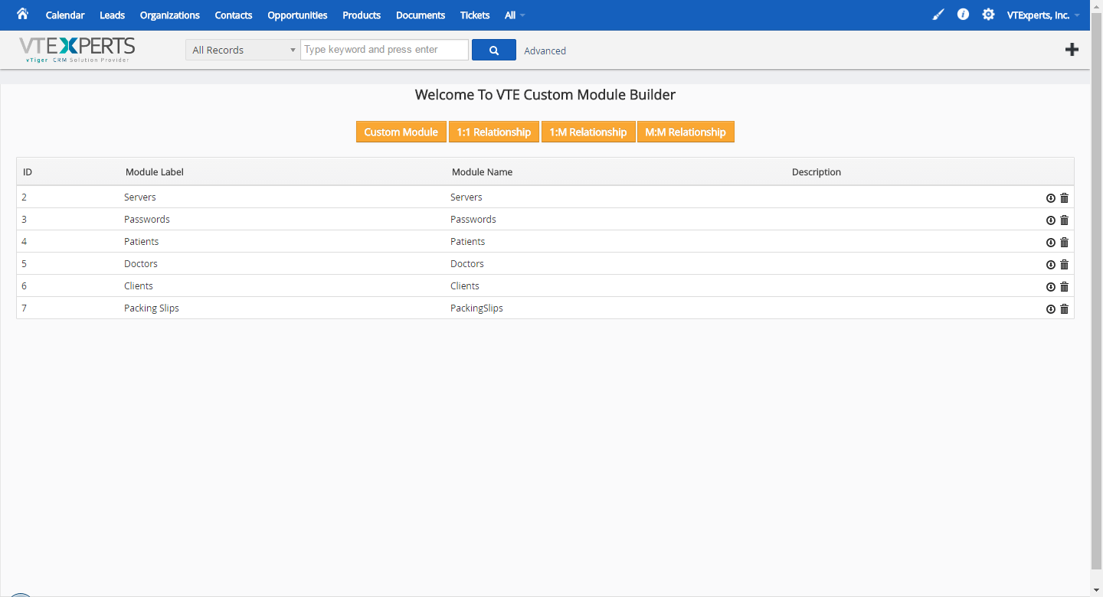Click the ID column header
The image size is (1103, 597).
coord(28,172)
